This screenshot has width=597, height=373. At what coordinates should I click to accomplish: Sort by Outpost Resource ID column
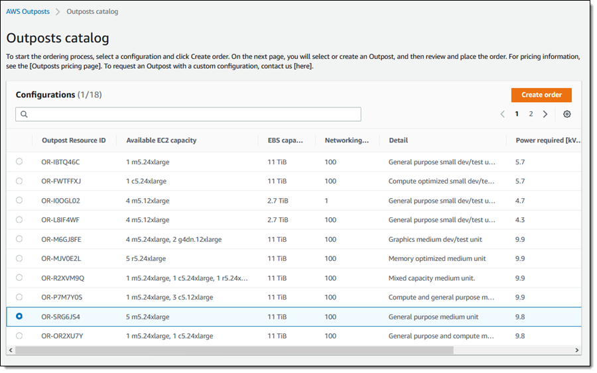tap(74, 140)
